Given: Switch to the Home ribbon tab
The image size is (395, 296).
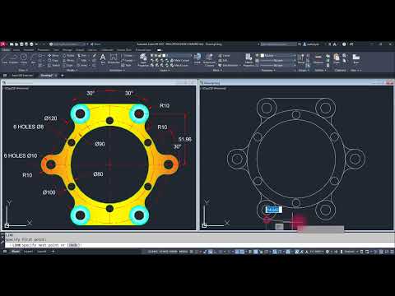Looking at the screenshot, I should pyautogui.click(x=6, y=50).
